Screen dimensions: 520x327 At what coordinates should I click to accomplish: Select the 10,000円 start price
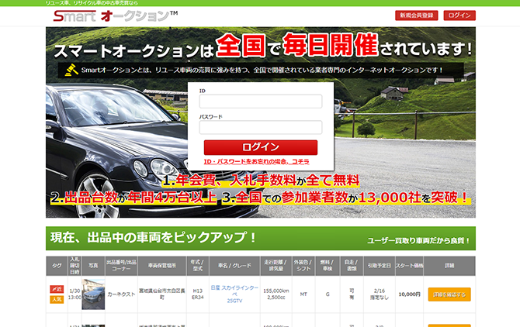[409, 294]
